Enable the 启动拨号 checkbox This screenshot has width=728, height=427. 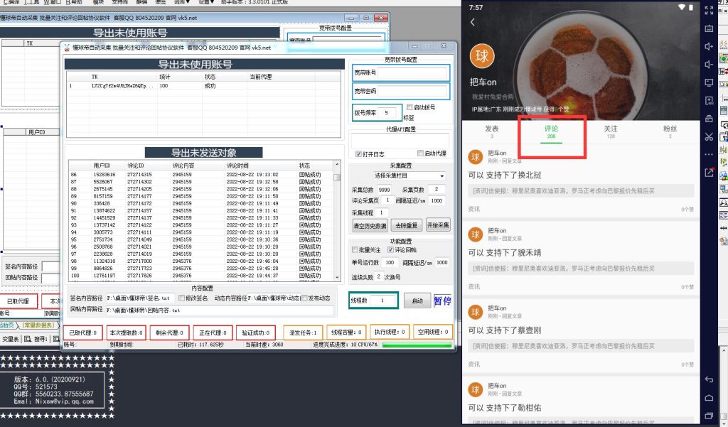coord(408,107)
